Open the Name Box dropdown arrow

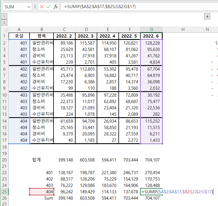(29, 7)
